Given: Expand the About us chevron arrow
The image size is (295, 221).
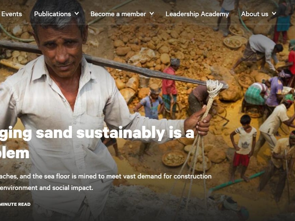Looking at the screenshot, I should pos(274,13).
